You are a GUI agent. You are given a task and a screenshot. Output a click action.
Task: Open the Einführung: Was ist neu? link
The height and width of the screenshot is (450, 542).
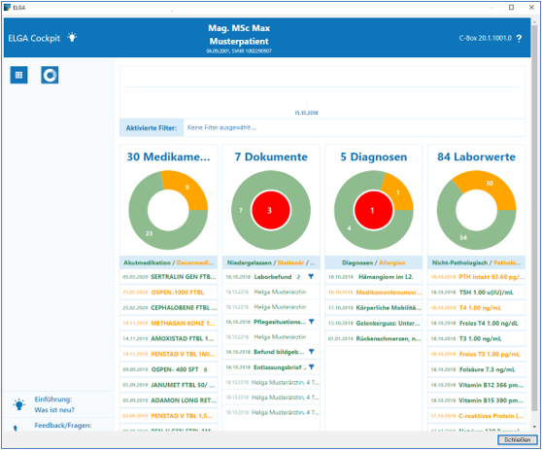tap(54, 404)
